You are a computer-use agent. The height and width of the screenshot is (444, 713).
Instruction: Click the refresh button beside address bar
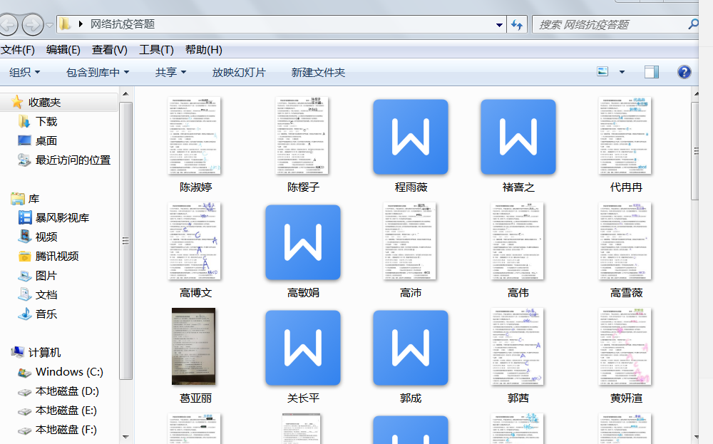[518, 24]
